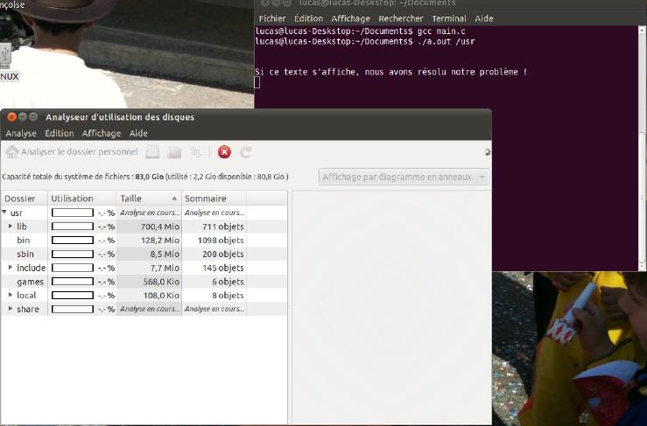Click the home folder scan icon
The height and width of the screenshot is (426, 647).
click(12, 152)
